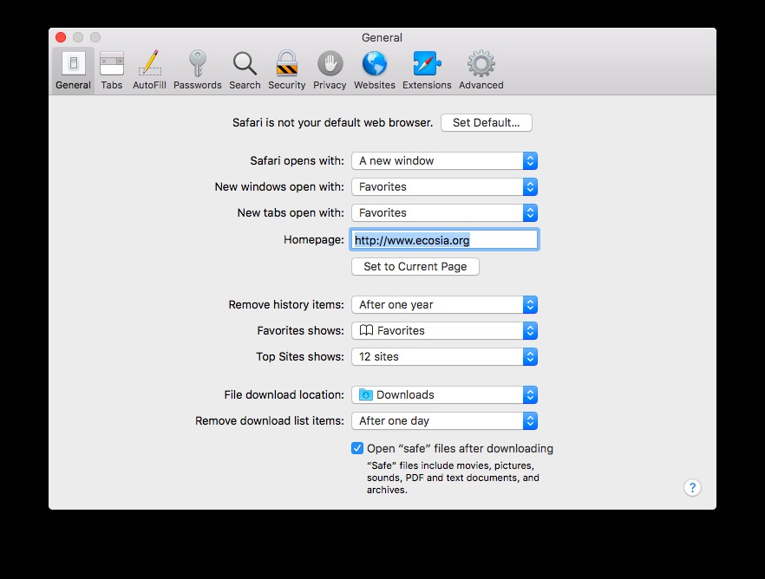Screen dimensions: 765x579
Task: Click Set to Current Page button
Action: click(415, 267)
